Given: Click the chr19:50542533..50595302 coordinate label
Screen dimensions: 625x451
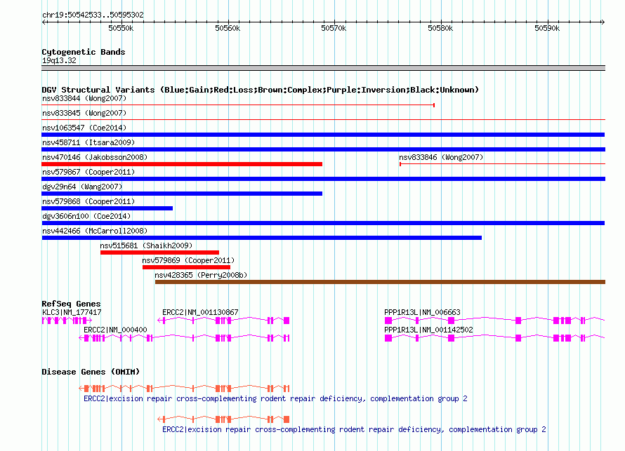Looking at the screenshot, I should tap(93, 15).
